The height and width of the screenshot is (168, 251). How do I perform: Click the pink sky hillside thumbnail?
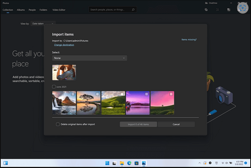point(162,103)
